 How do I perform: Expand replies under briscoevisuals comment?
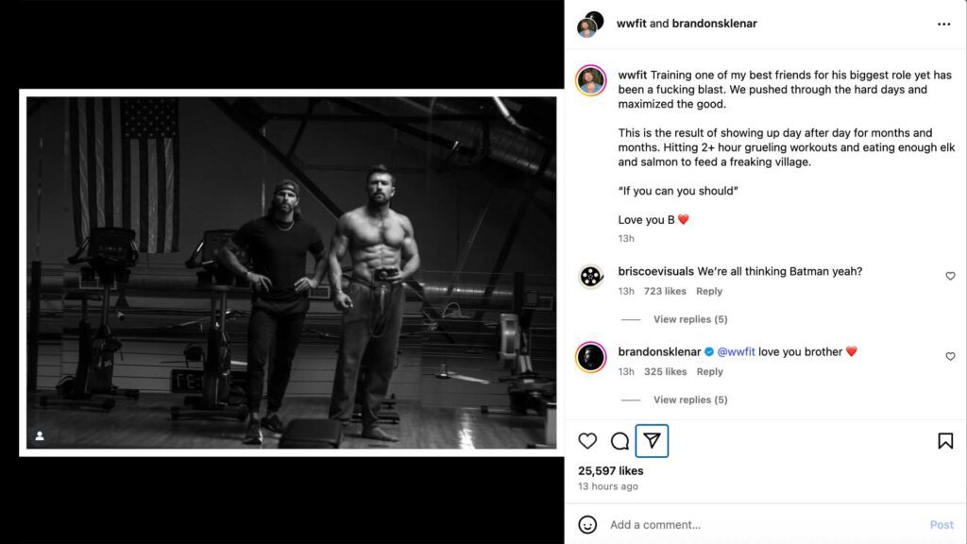[689, 319]
